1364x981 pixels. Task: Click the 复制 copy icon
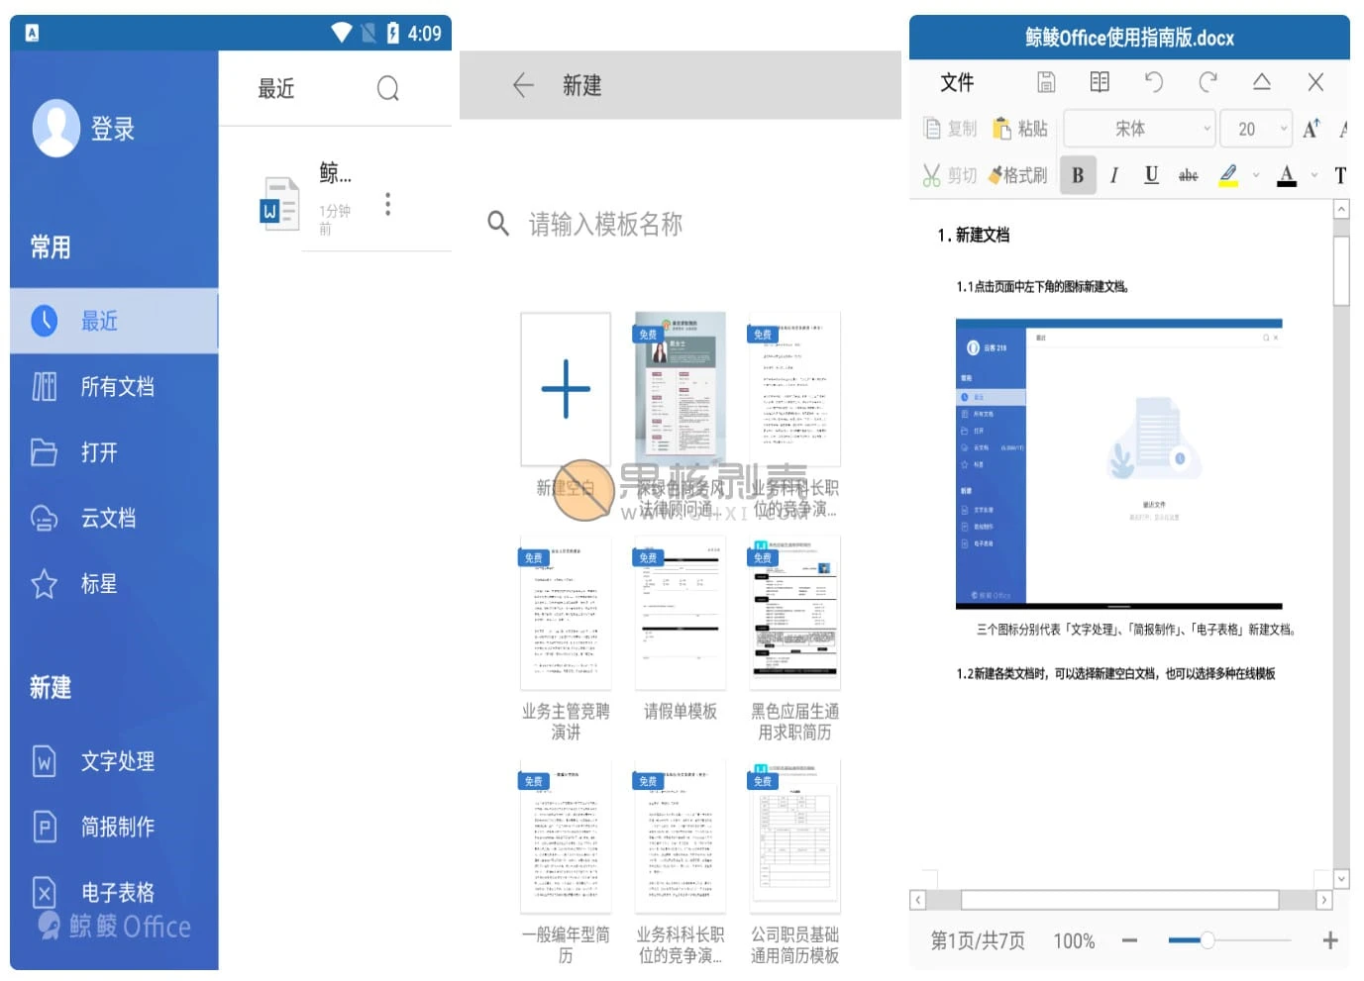click(932, 129)
